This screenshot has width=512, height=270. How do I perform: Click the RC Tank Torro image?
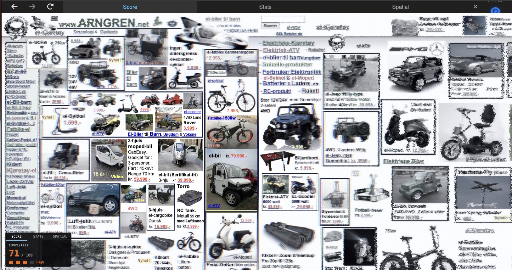coord(190,198)
